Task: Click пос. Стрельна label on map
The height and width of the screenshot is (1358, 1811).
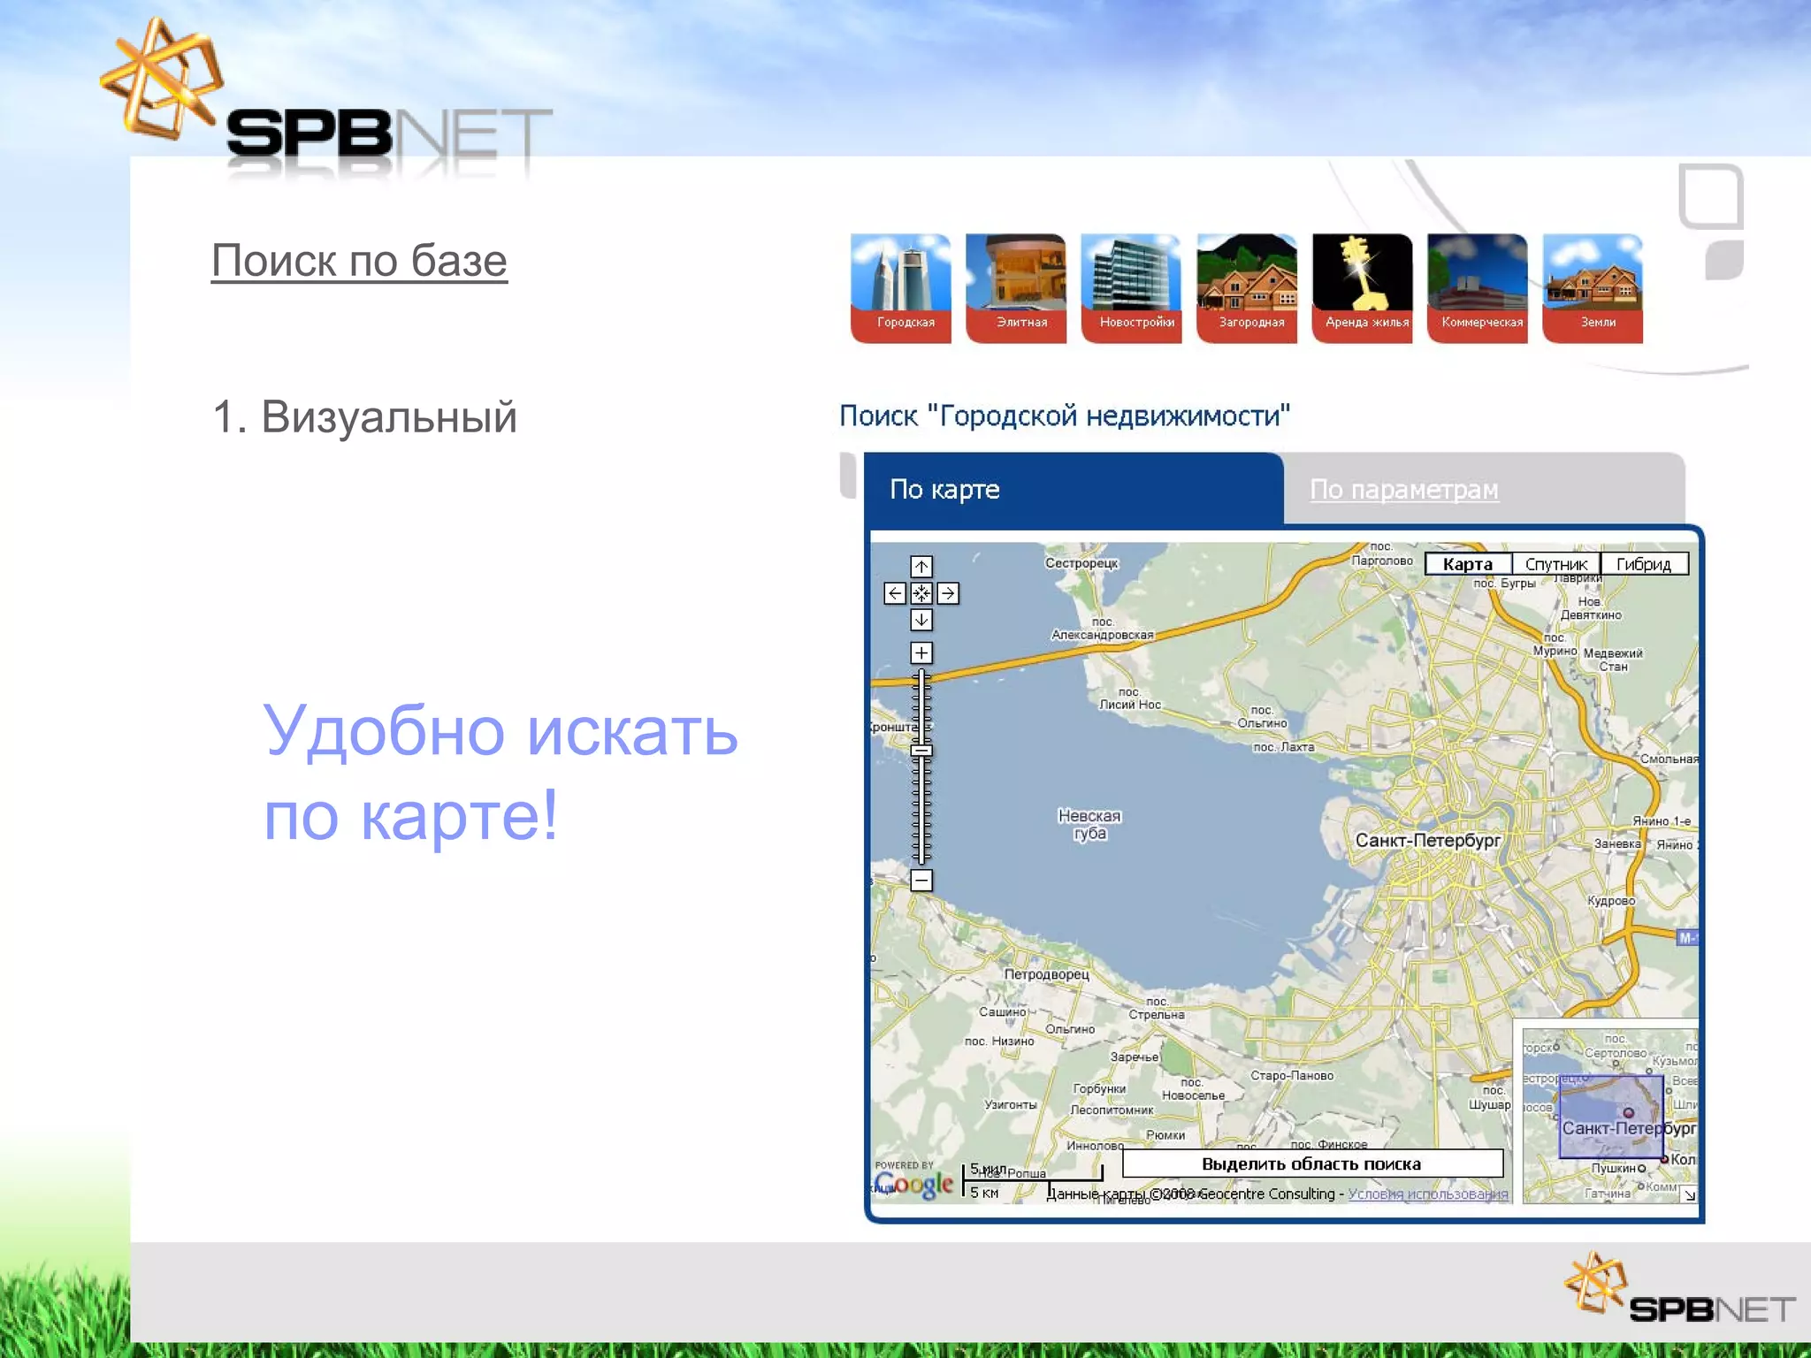Action: click(1157, 1009)
